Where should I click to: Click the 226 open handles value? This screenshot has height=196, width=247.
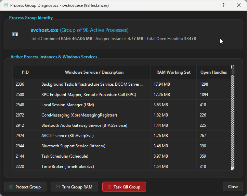[x=203, y=115]
